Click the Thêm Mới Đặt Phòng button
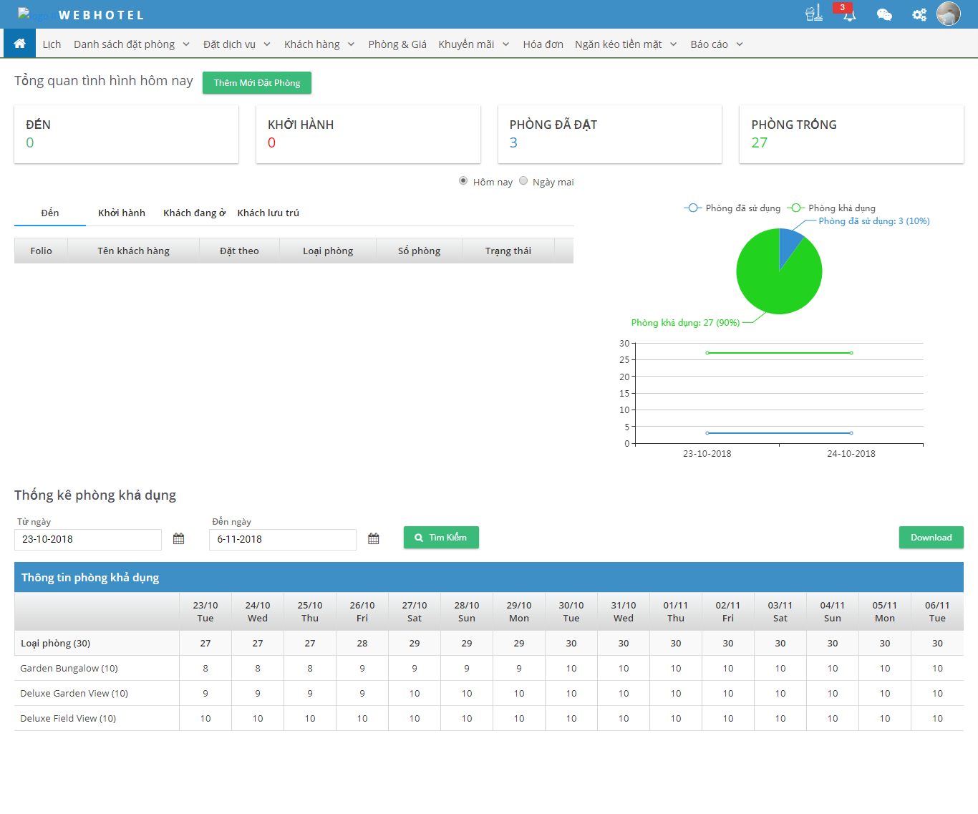Viewport: 978px width, 814px height. 257,83
